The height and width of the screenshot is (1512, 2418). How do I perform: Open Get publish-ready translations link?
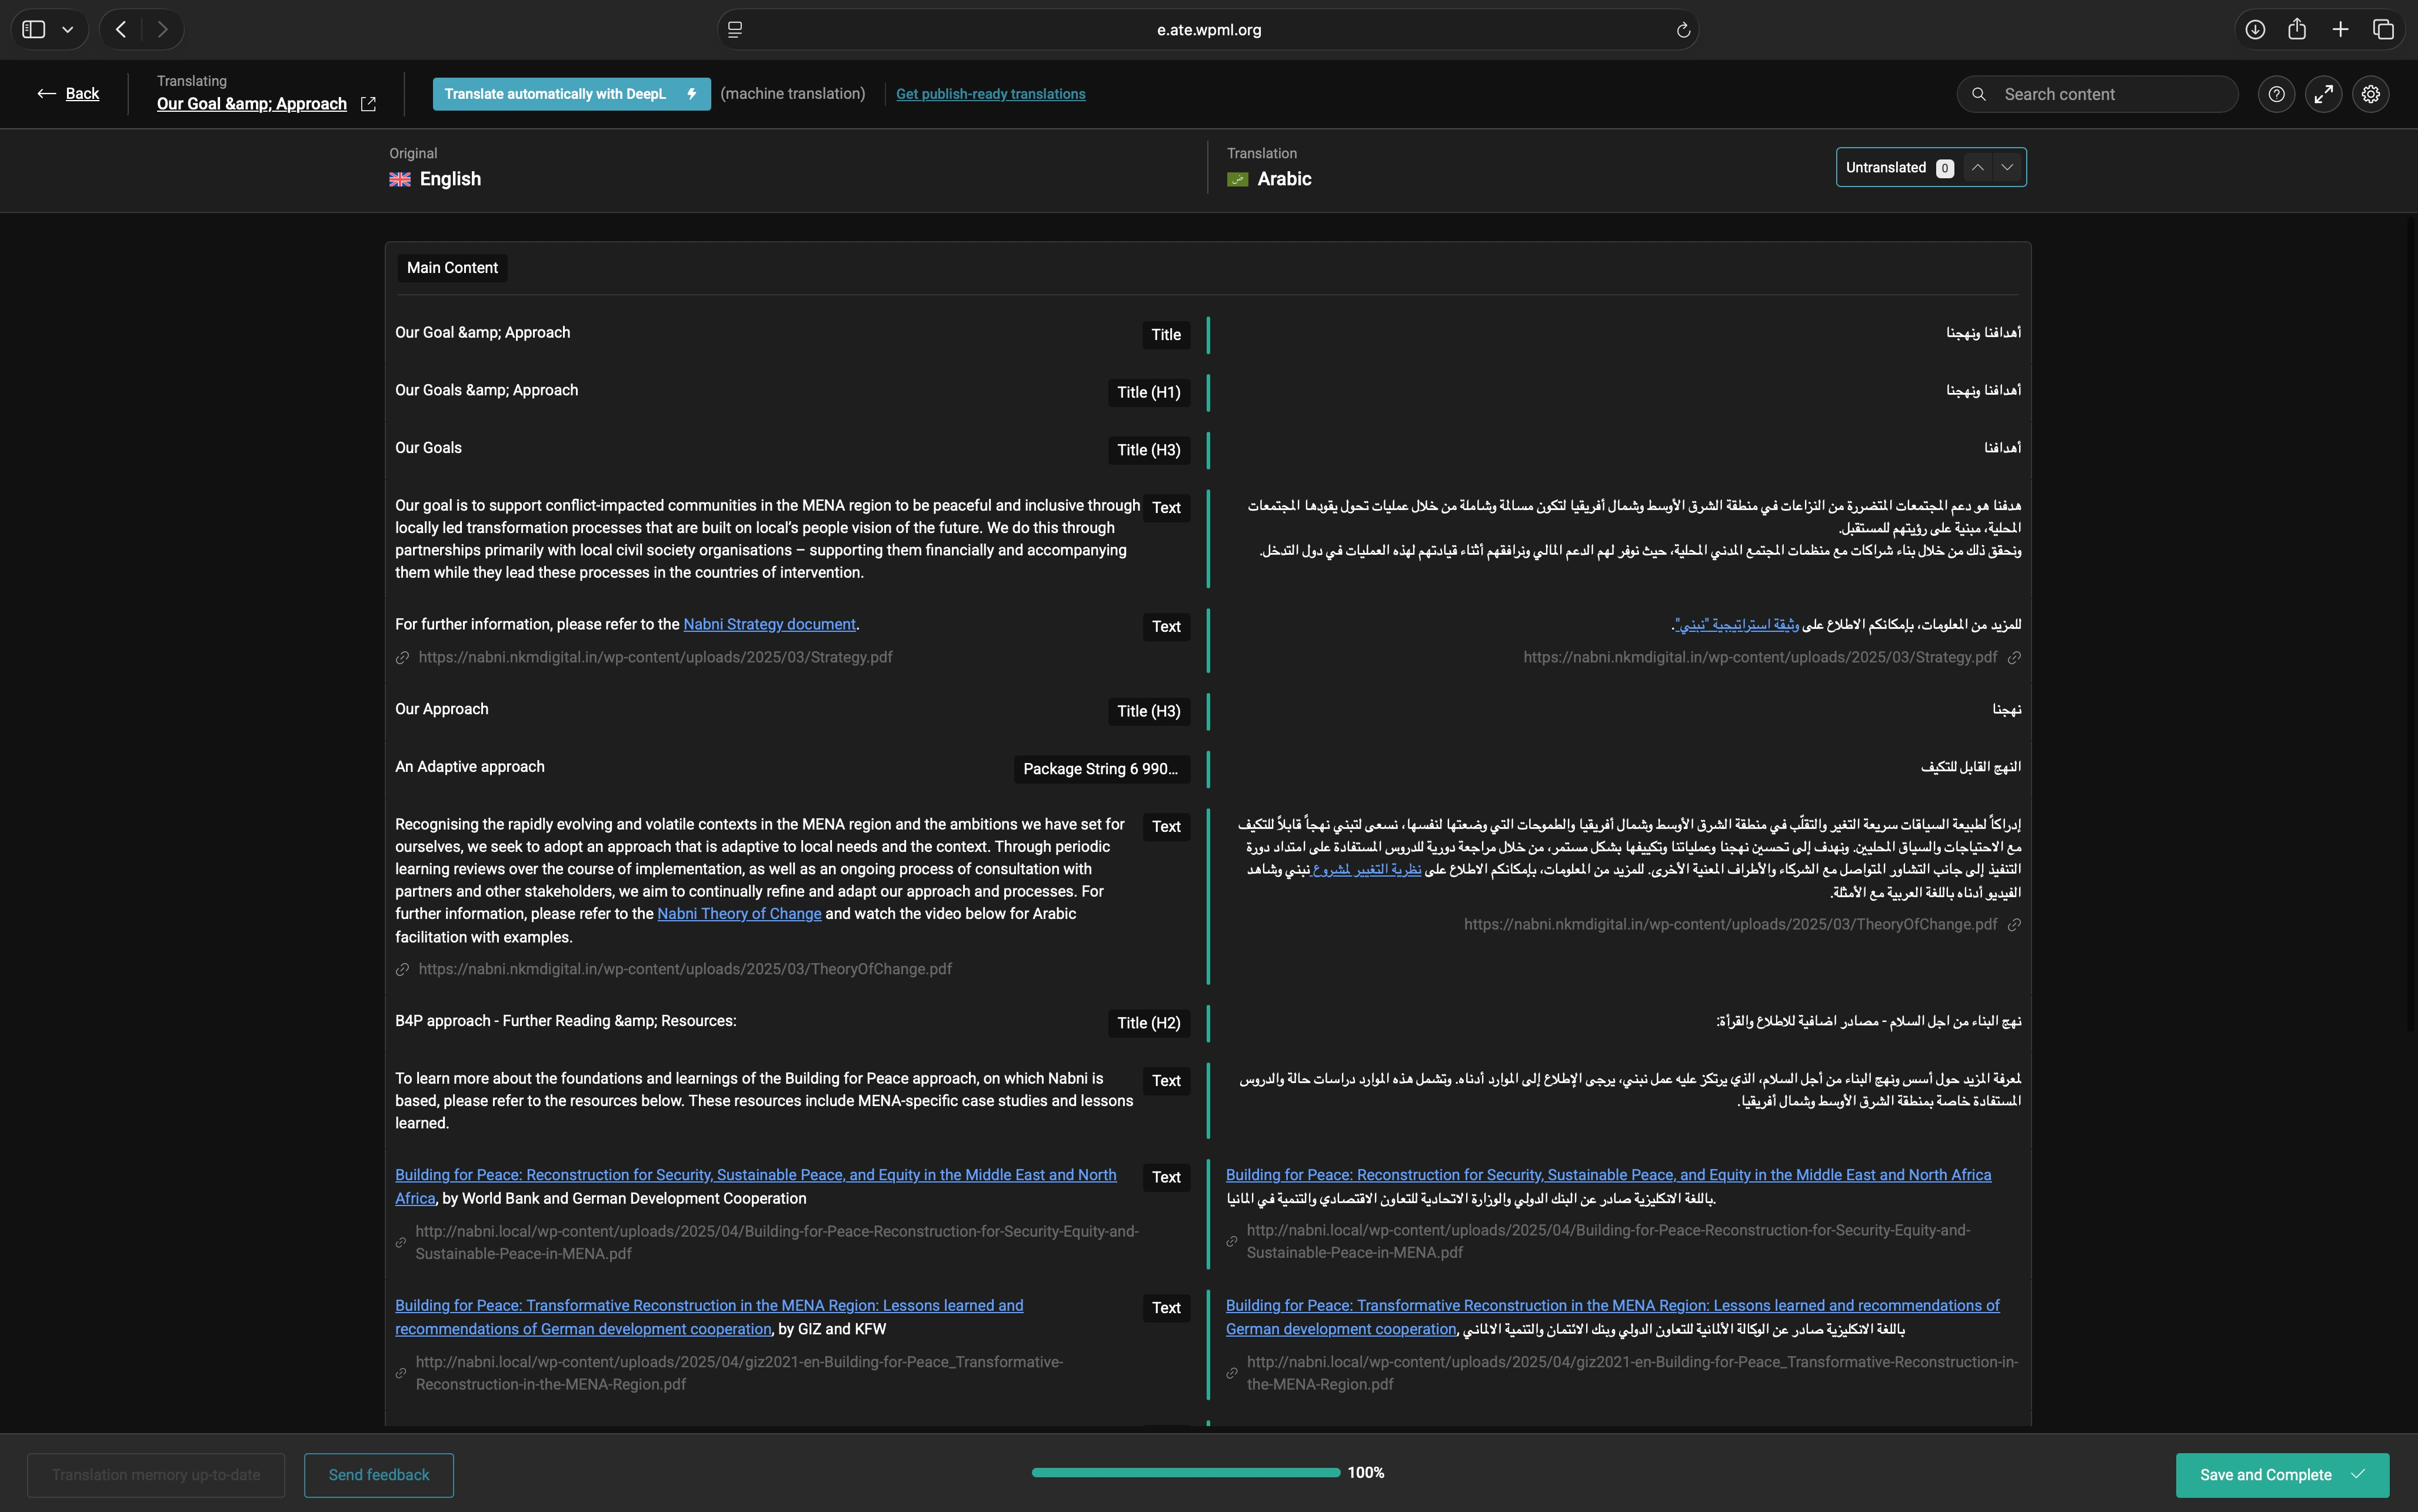990,94
